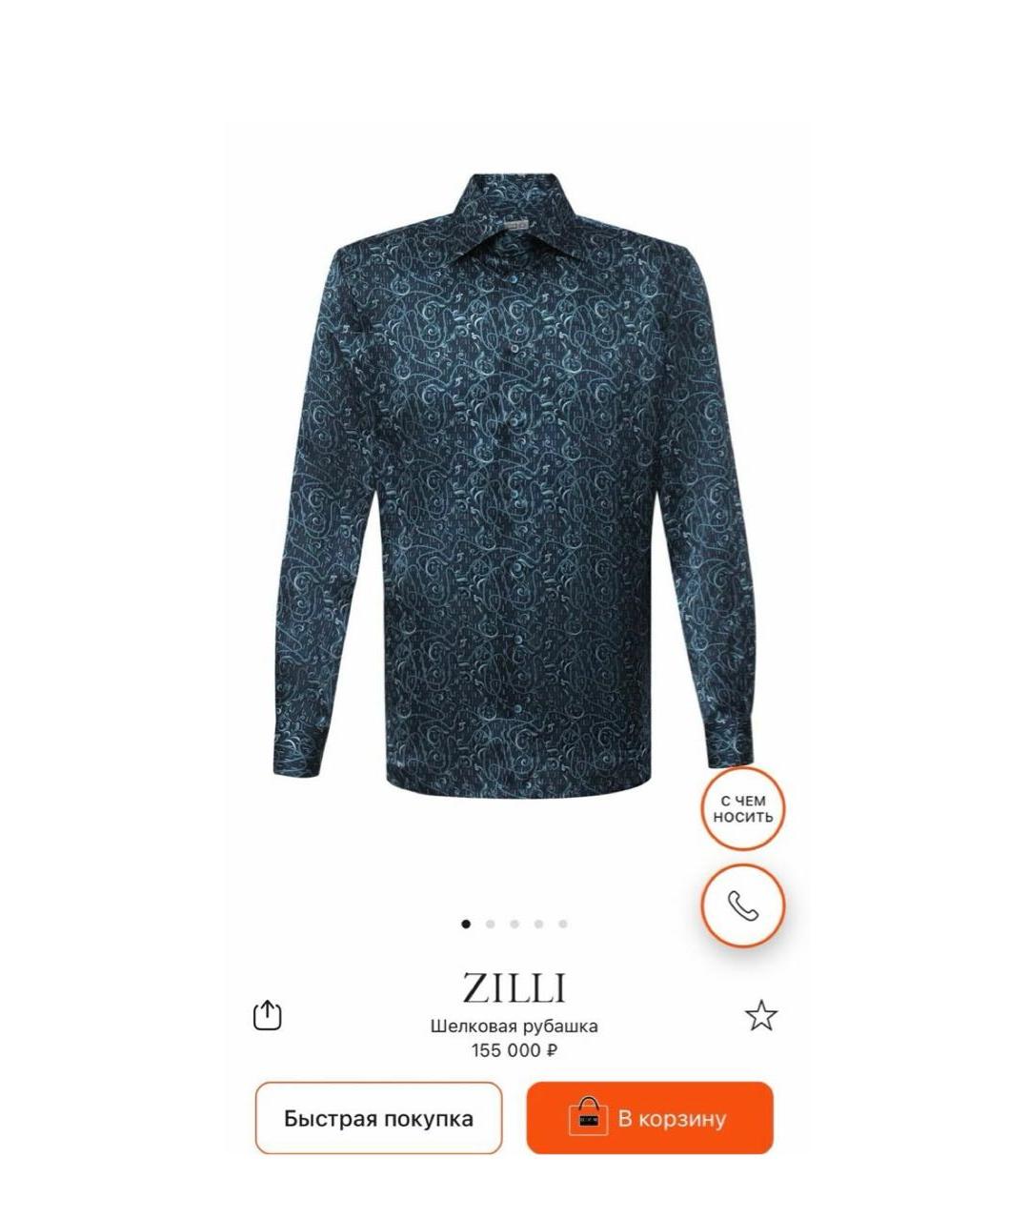Jump to the fifth photo dot
Viewport: 1029px width, 1220px height.
pos(563,924)
